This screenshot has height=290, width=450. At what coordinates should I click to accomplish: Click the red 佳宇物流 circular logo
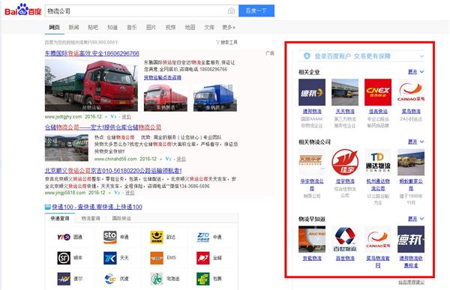click(x=345, y=162)
